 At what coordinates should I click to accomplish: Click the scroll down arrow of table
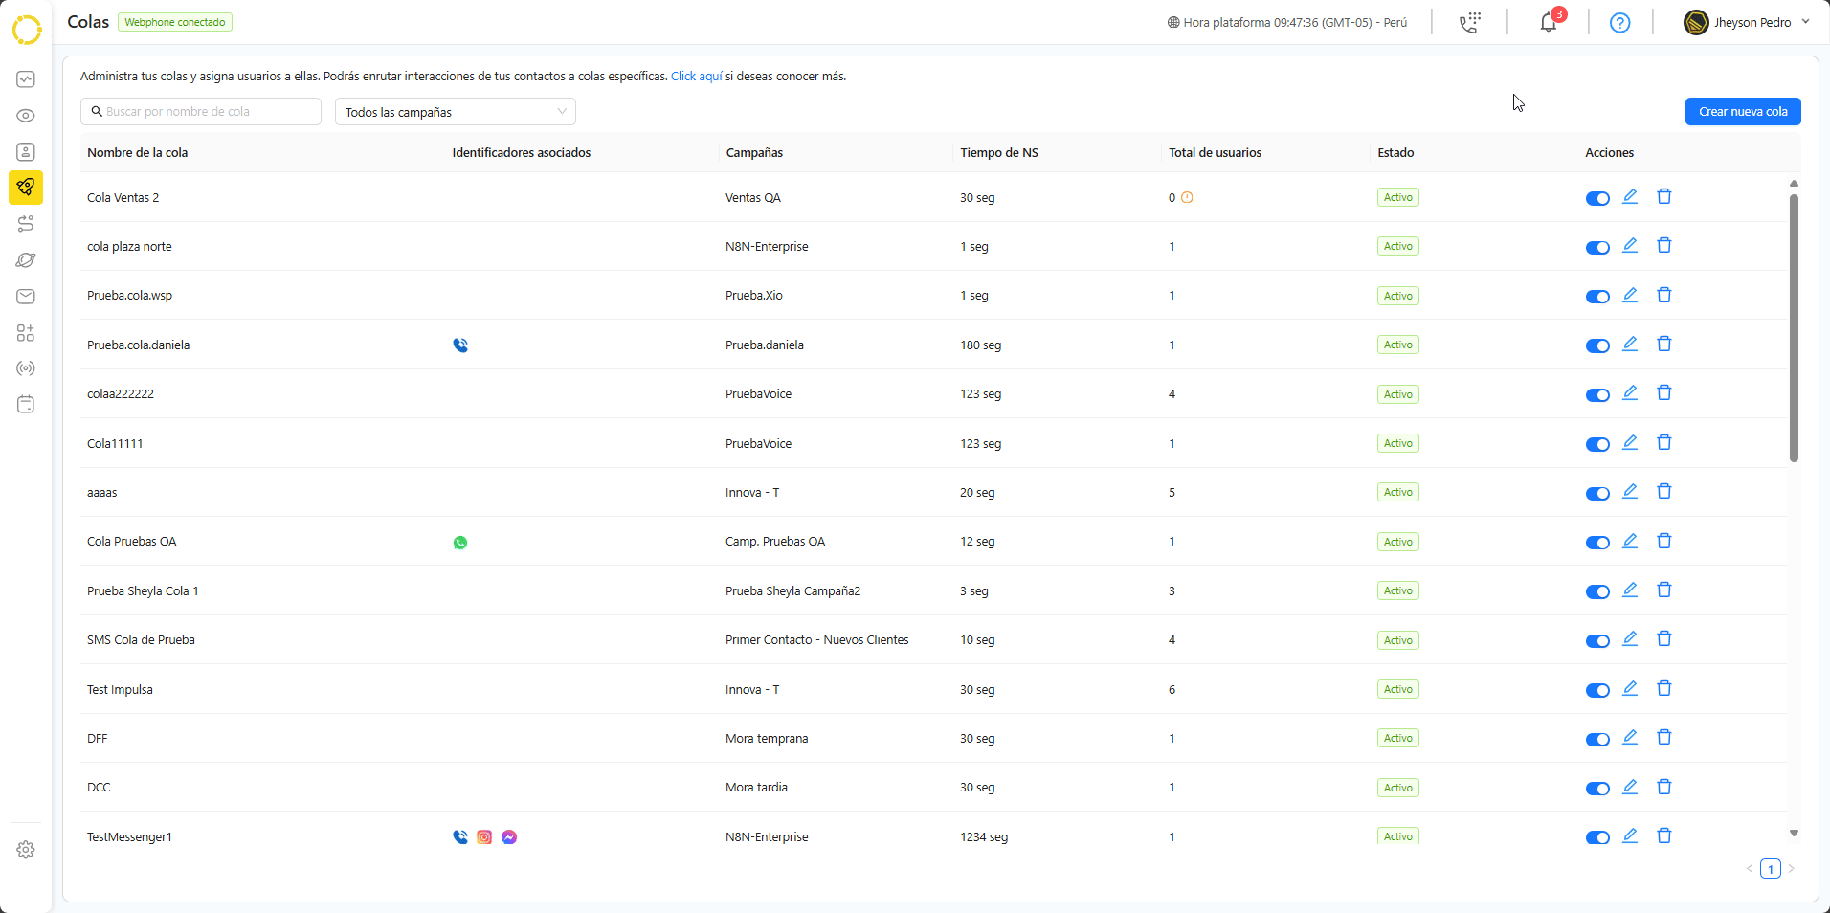[1794, 834]
